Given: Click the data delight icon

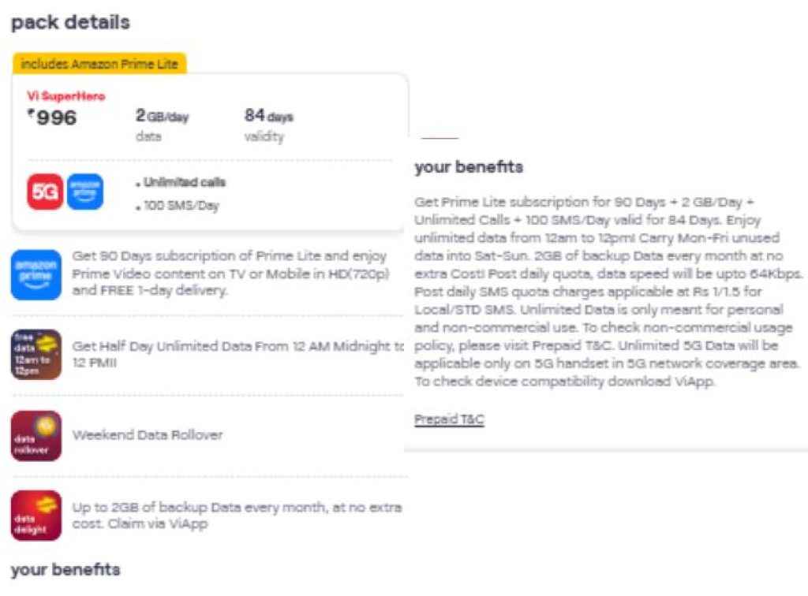Looking at the screenshot, I should click(x=36, y=516).
